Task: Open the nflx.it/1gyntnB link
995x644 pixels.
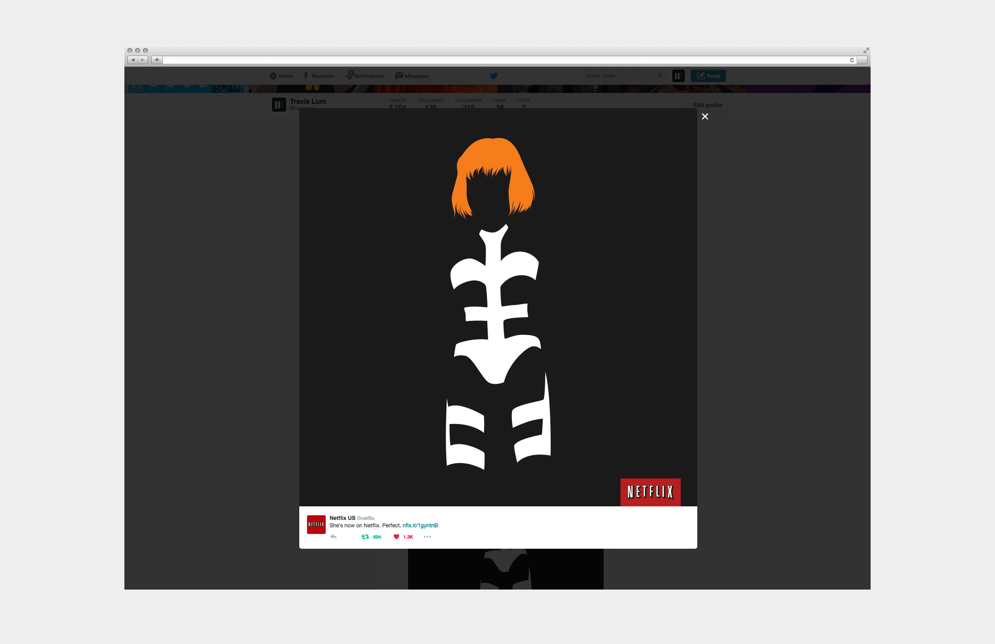Action: coord(420,525)
